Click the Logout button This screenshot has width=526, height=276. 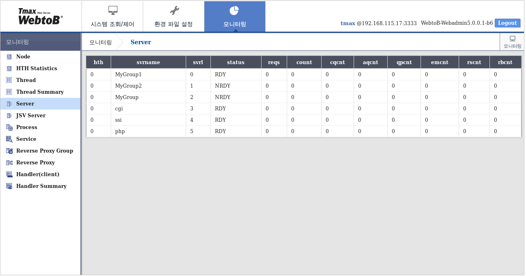click(x=507, y=23)
